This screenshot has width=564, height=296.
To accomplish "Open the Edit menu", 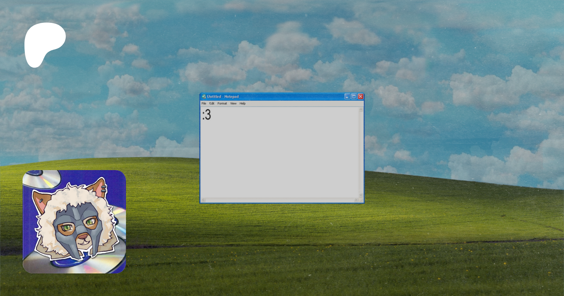I will point(212,103).
